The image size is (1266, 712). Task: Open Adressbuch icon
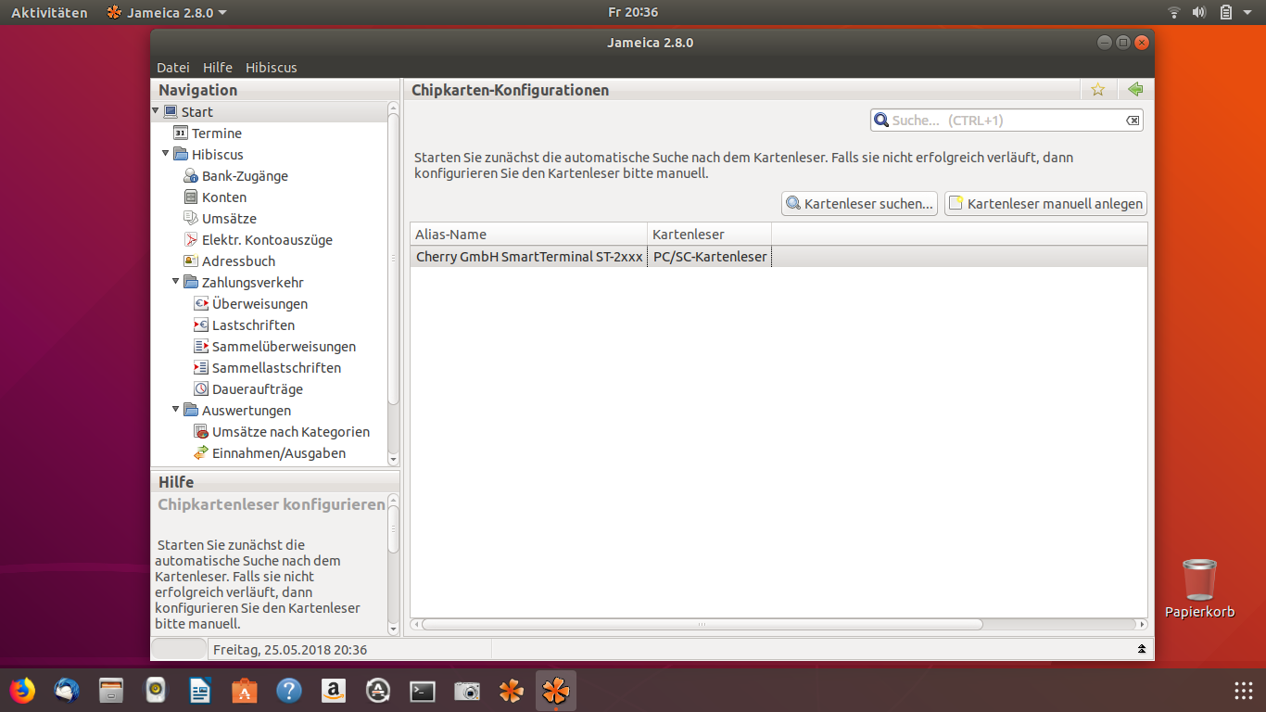pyautogui.click(x=191, y=261)
